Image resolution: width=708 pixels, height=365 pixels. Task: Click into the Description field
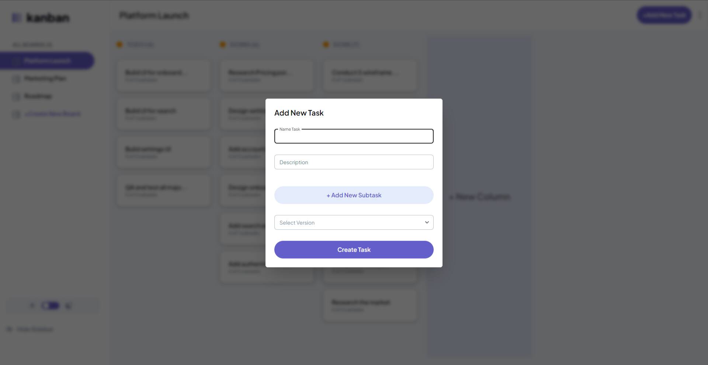[354, 162]
